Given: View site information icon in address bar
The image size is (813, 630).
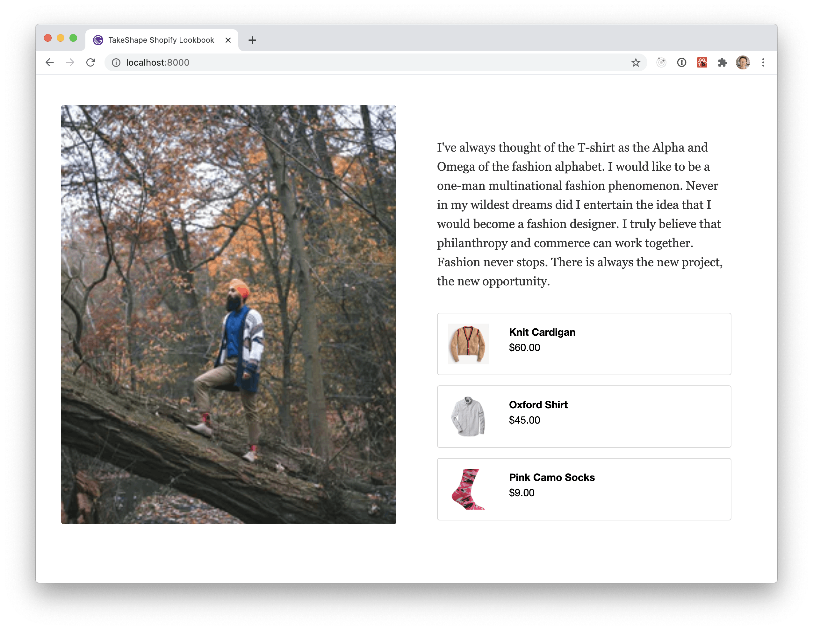Looking at the screenshot, I should pyautogui.click(x=116, y=62).
